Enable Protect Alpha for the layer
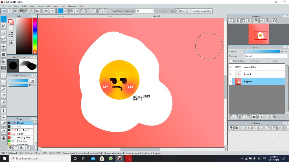 click(x=231, y=61)
